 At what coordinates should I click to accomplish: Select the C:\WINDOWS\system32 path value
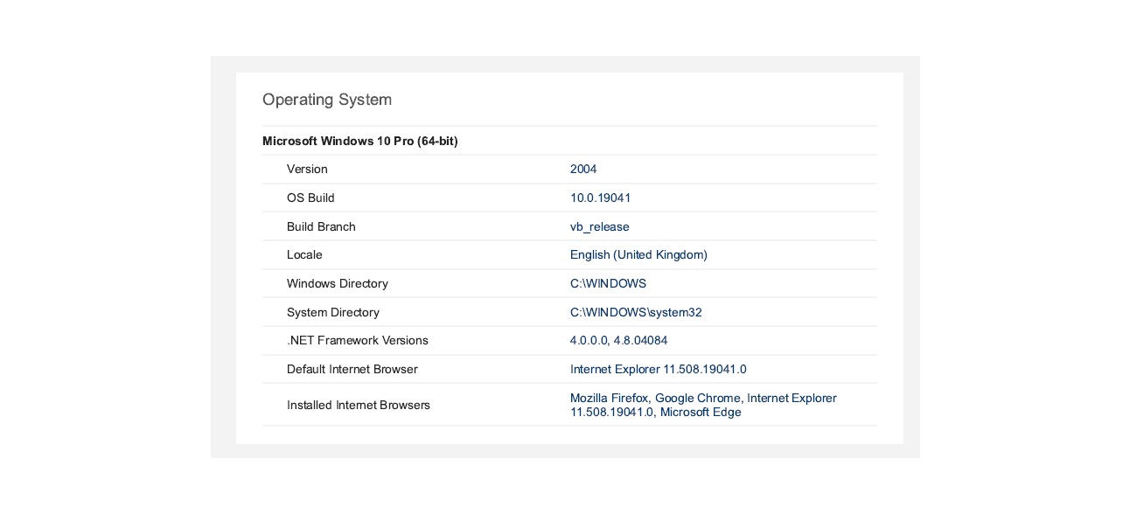click(636, 312)
